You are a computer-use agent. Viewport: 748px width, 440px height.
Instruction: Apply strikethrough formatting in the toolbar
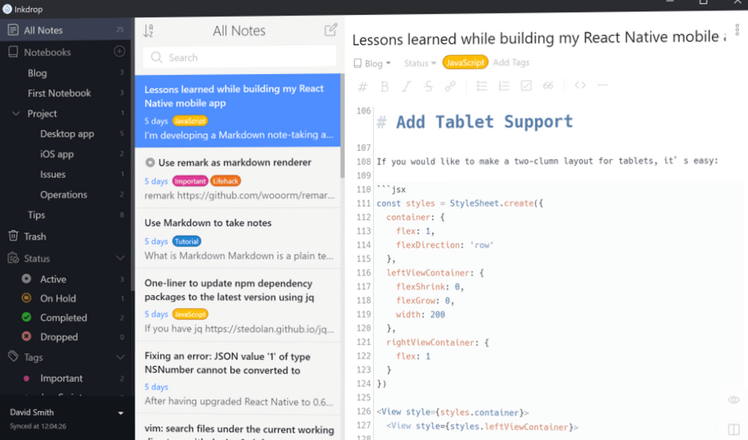pyautogui.click(x=428, y=86)
